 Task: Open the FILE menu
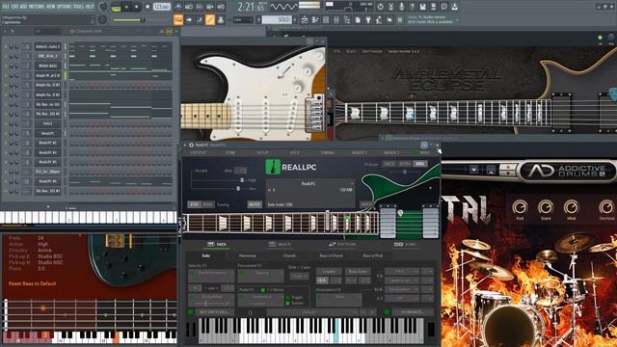tap(7, 7)
